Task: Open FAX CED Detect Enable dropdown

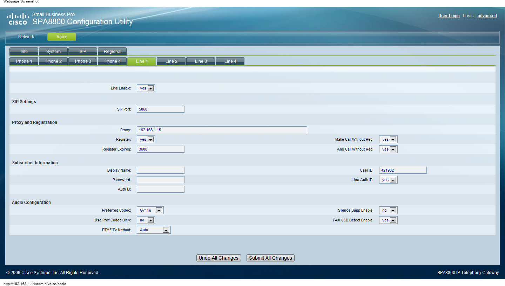Action: (x=388, y=220)
